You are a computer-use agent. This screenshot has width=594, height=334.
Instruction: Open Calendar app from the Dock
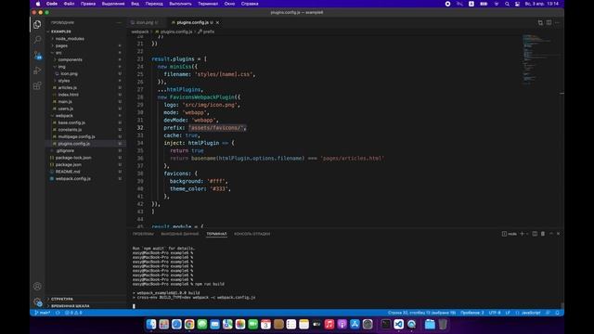click(x=265, y=324)
